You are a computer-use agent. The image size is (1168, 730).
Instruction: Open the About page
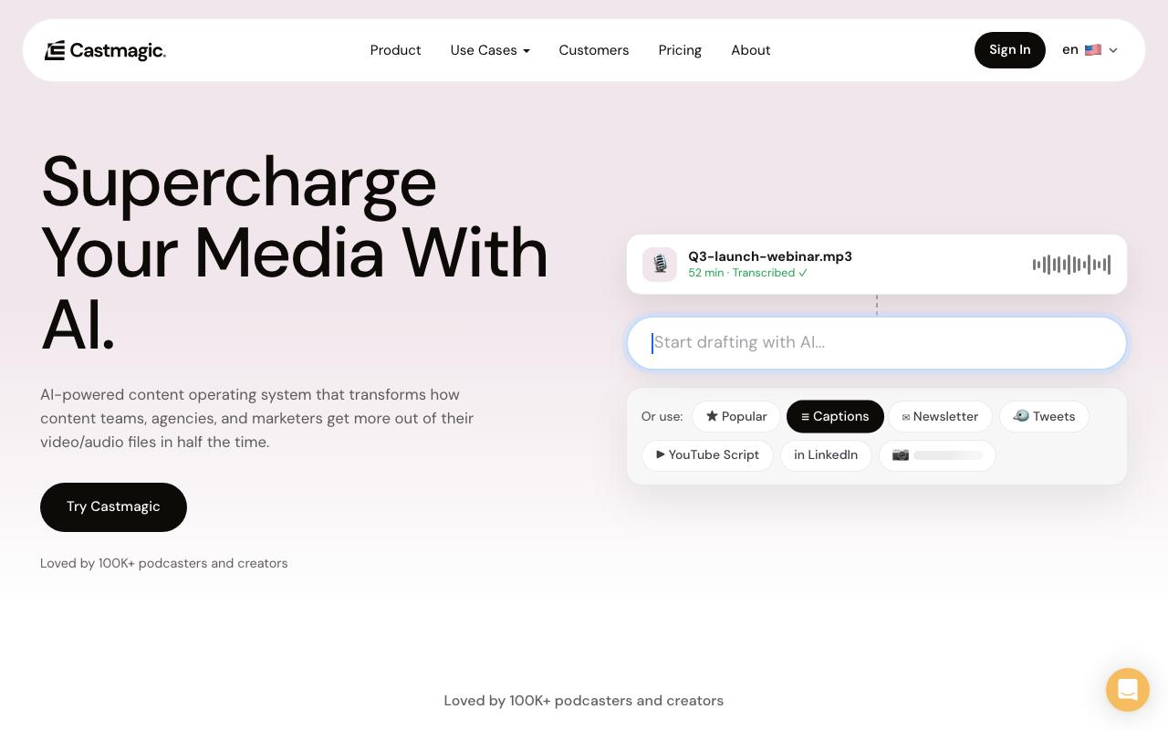751,50
